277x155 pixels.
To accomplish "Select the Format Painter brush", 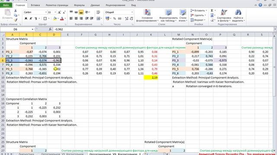I will click(x=16, y=20).
